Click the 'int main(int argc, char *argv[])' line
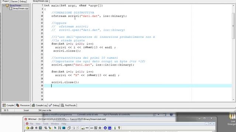The height and width of the screenshot is (132, 236). (73, 5)
